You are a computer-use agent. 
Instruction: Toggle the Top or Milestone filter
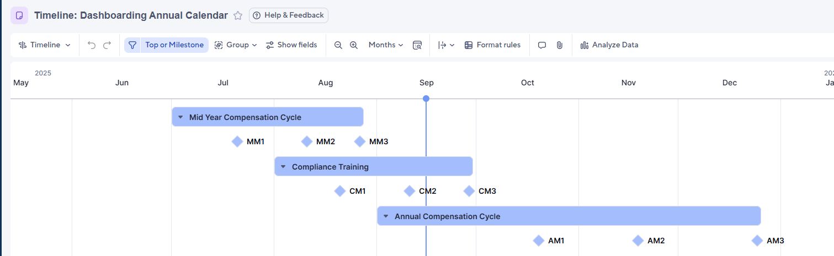[174, 45]
